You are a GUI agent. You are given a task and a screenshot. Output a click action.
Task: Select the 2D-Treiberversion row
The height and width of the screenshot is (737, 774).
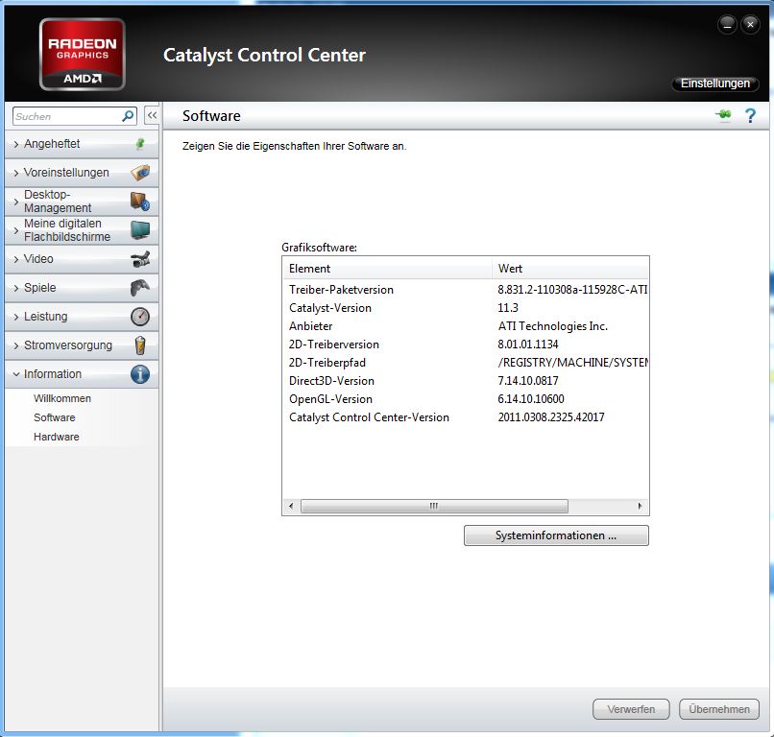[x=466, y=345]
